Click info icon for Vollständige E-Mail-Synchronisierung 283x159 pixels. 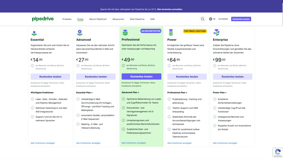[78, 99]
